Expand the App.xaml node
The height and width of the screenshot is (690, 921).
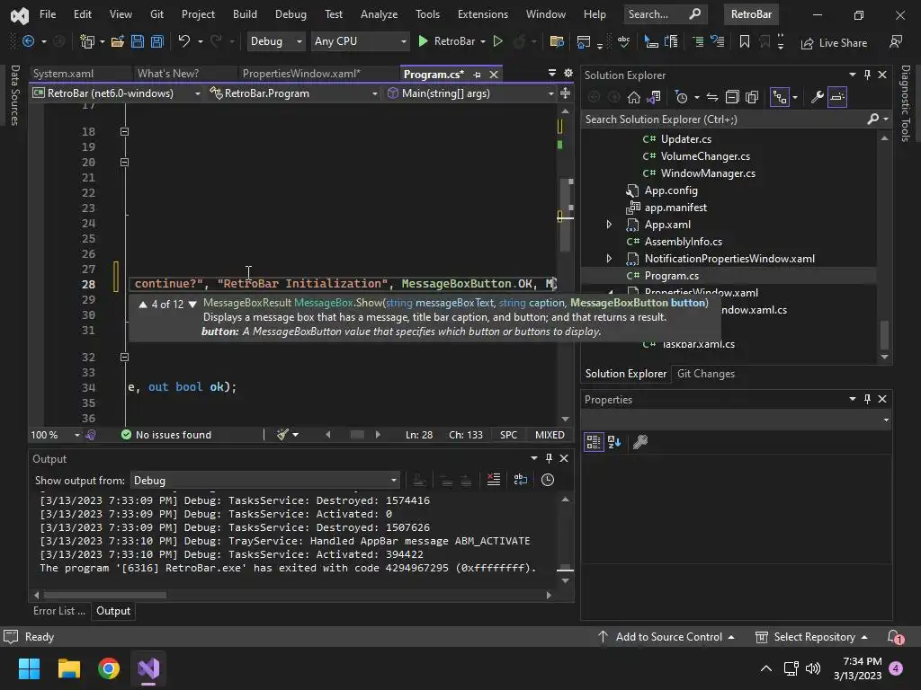(609, 224)
